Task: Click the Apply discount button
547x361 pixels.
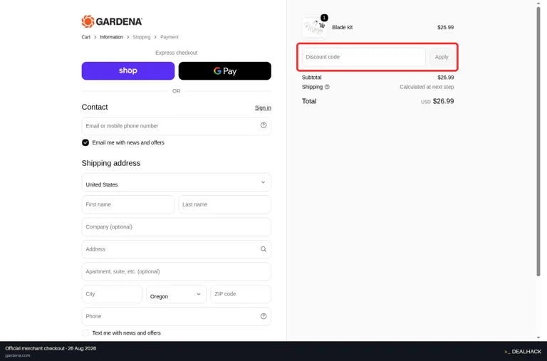Action: tap(442, 57)
